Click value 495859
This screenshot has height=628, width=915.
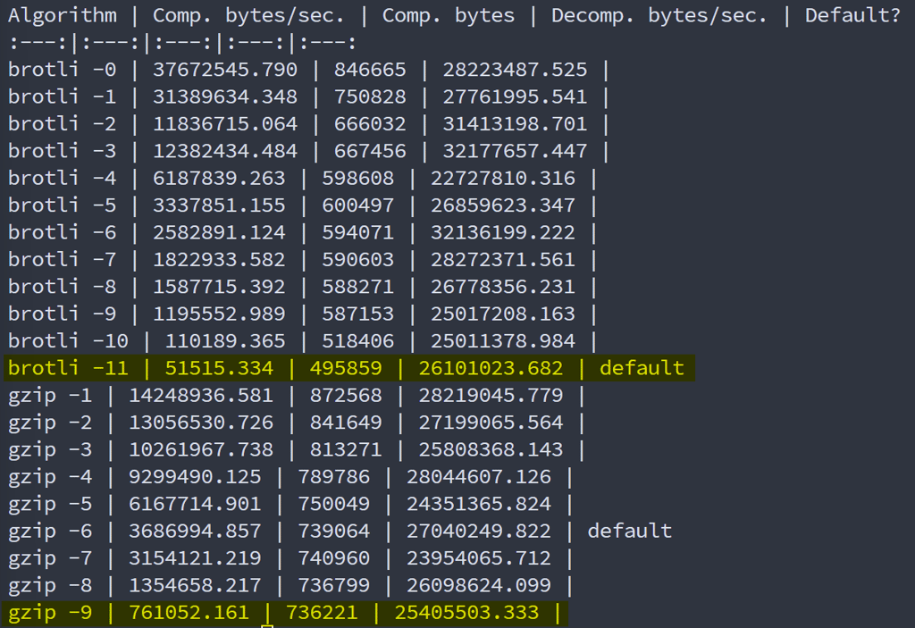[x=346, y=368]
